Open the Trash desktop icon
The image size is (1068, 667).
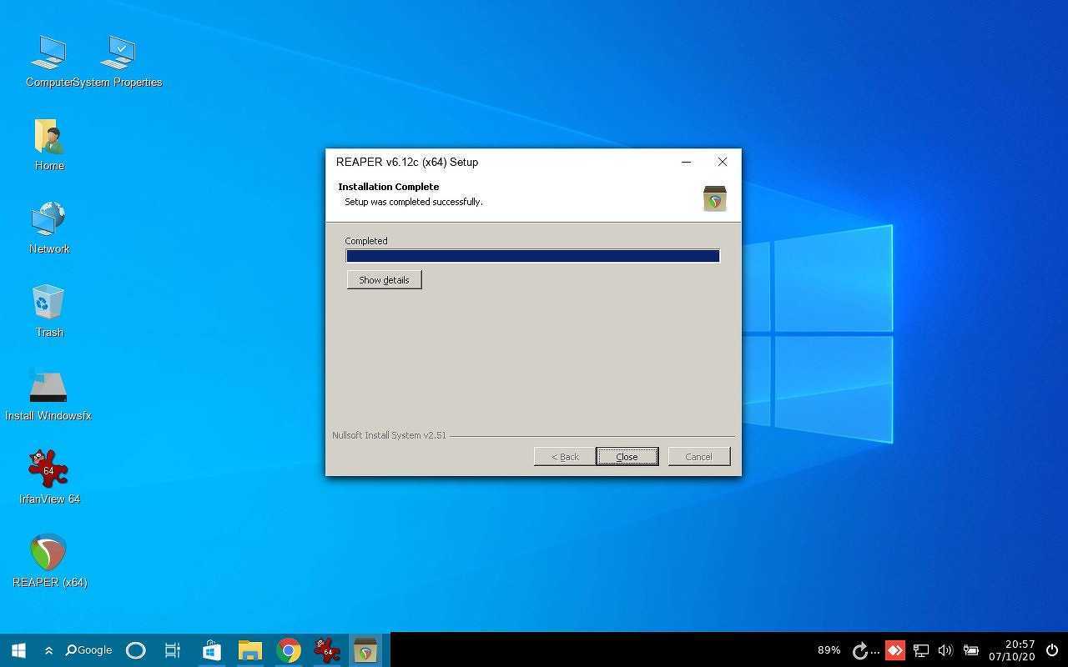(48, 303)
